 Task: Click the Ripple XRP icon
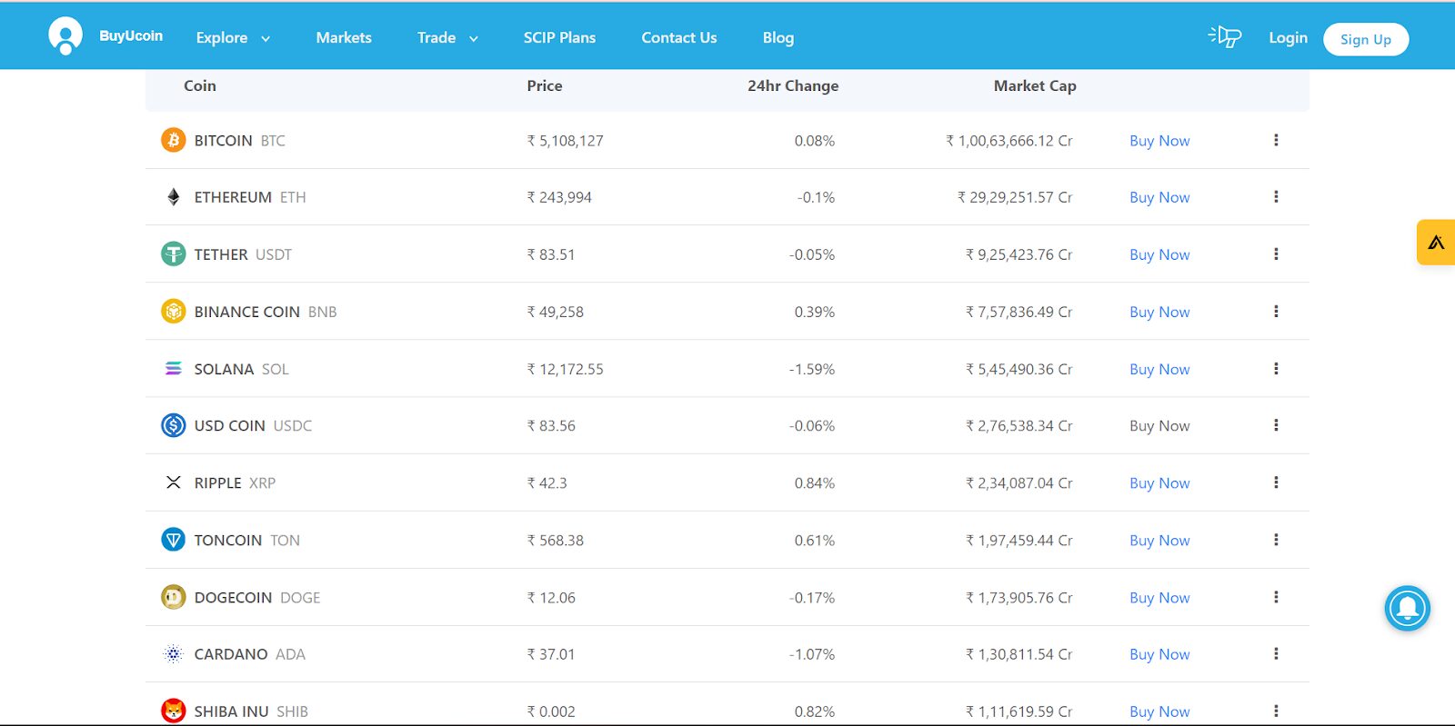point(173,482)
